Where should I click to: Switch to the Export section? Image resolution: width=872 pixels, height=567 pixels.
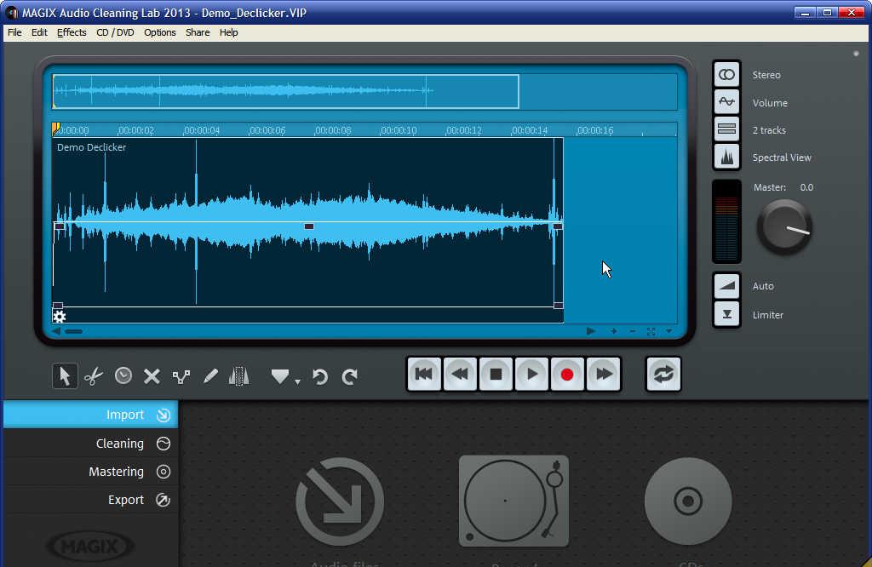click(90, 500)
